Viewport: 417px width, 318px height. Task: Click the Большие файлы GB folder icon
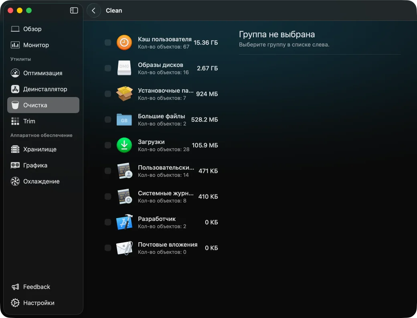pyautogui.click(x=124, y=120)
